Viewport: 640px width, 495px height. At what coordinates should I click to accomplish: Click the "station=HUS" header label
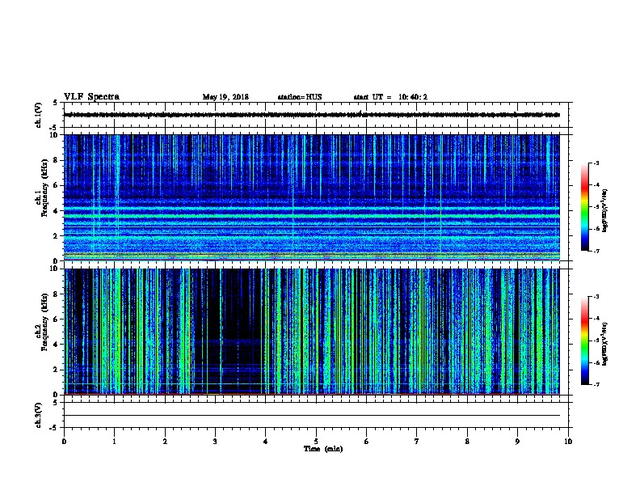[300, 97]
